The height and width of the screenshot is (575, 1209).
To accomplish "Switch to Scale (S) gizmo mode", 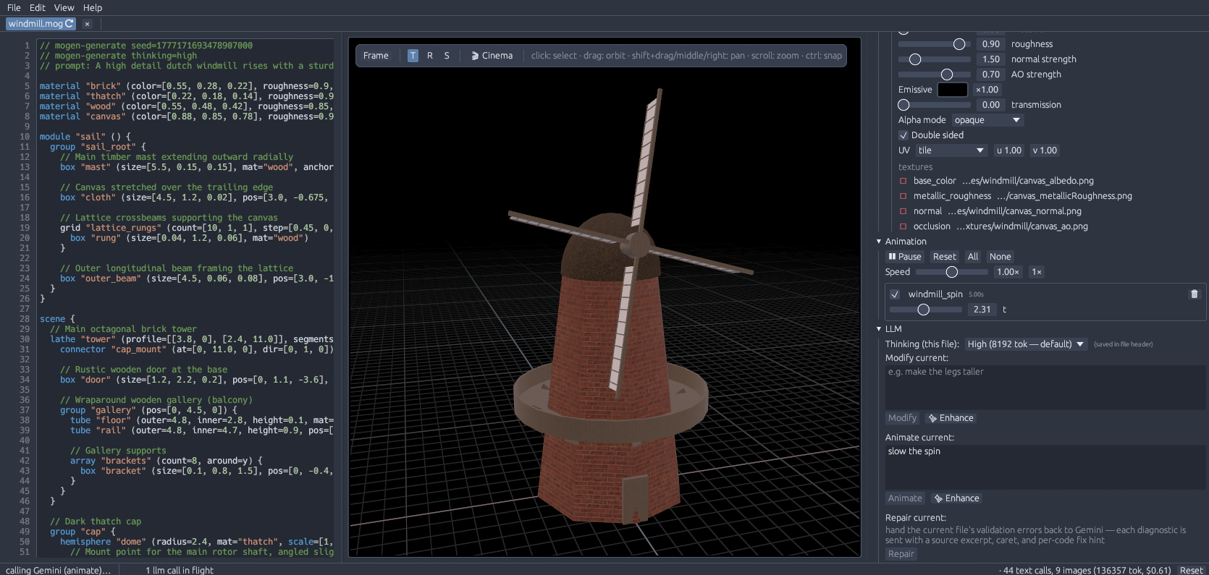I will (x=447, y=56).
